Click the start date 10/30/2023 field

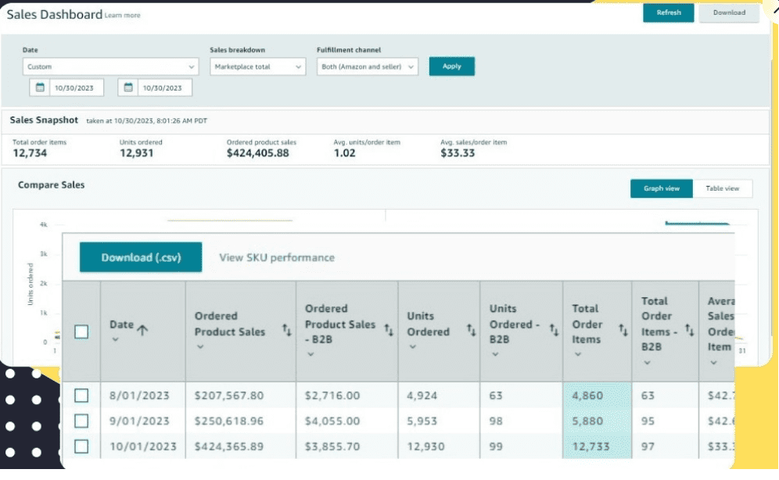click(x=74, y=88)
